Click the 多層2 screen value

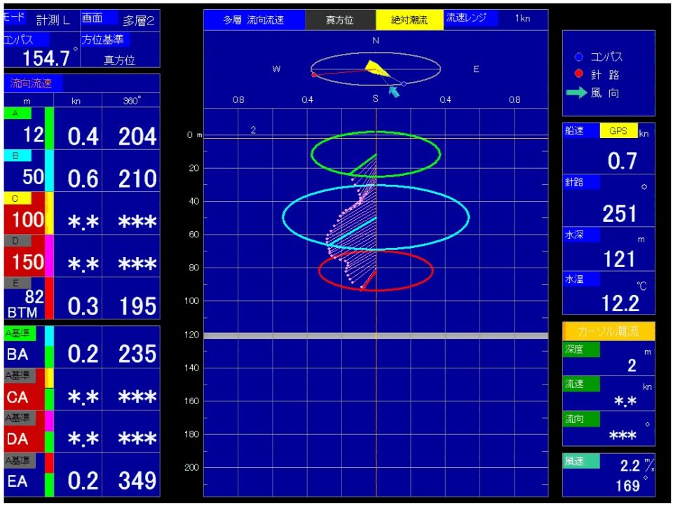click(138, 20)
